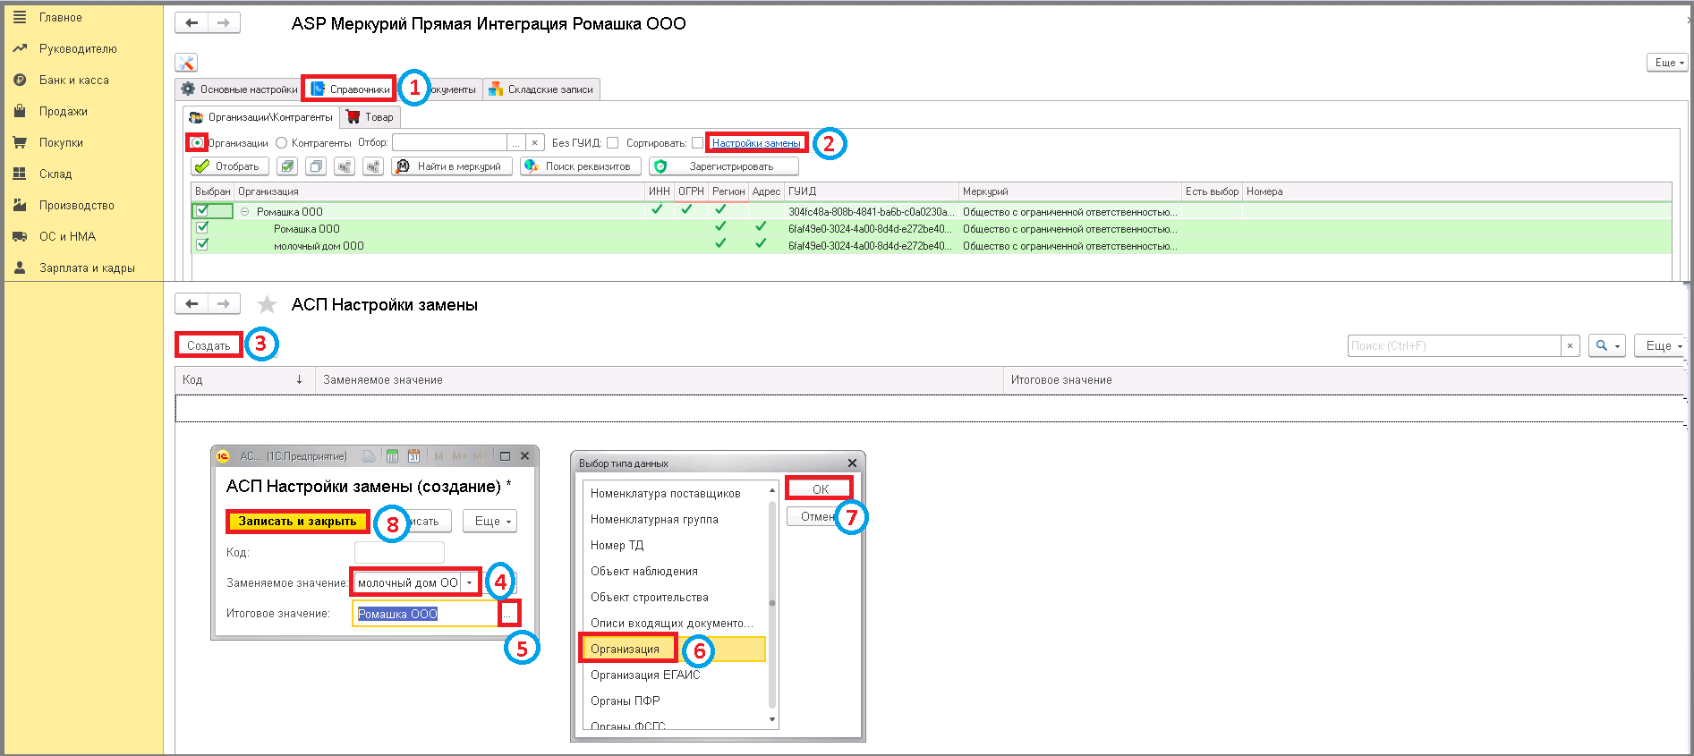Click the ellipsis button of Итоговое значение

(507, 614)
